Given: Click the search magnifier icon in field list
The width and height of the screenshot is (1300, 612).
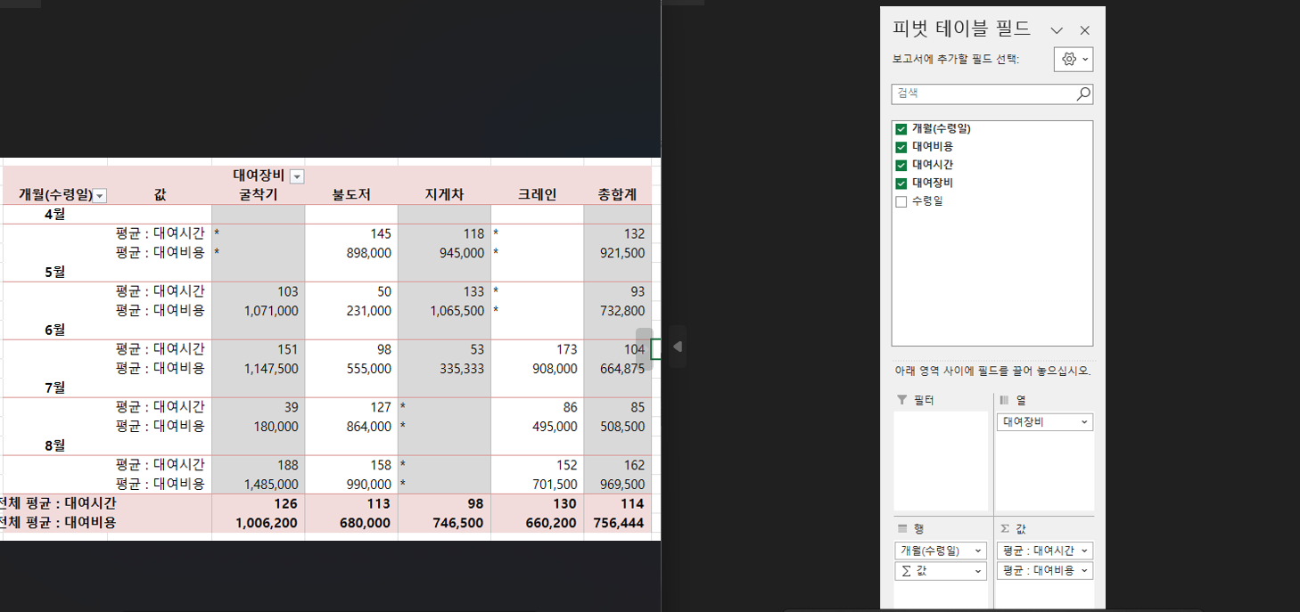Looking at the screenshot, I should pos(1082,94).
